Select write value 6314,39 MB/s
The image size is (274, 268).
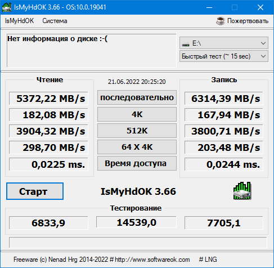tap(224, 99)
